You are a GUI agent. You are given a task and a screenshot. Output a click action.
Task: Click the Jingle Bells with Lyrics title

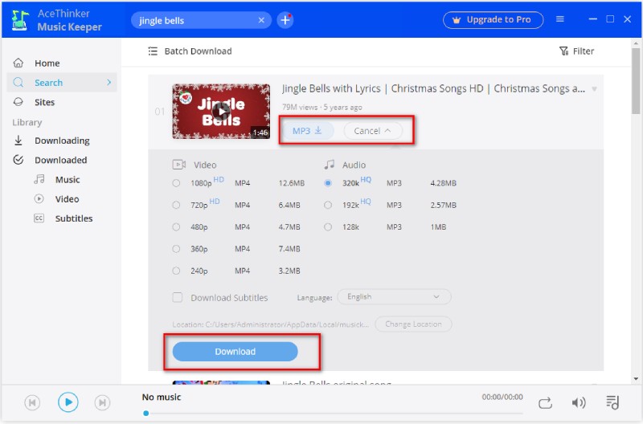433,88
